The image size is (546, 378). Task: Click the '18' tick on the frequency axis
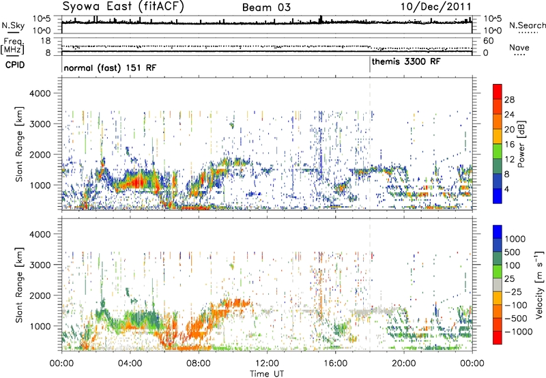click(46, 41)
